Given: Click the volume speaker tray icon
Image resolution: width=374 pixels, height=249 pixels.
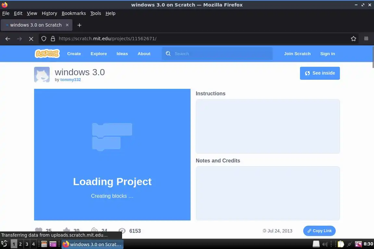Looking at the screenshot, I should [325, 244].
